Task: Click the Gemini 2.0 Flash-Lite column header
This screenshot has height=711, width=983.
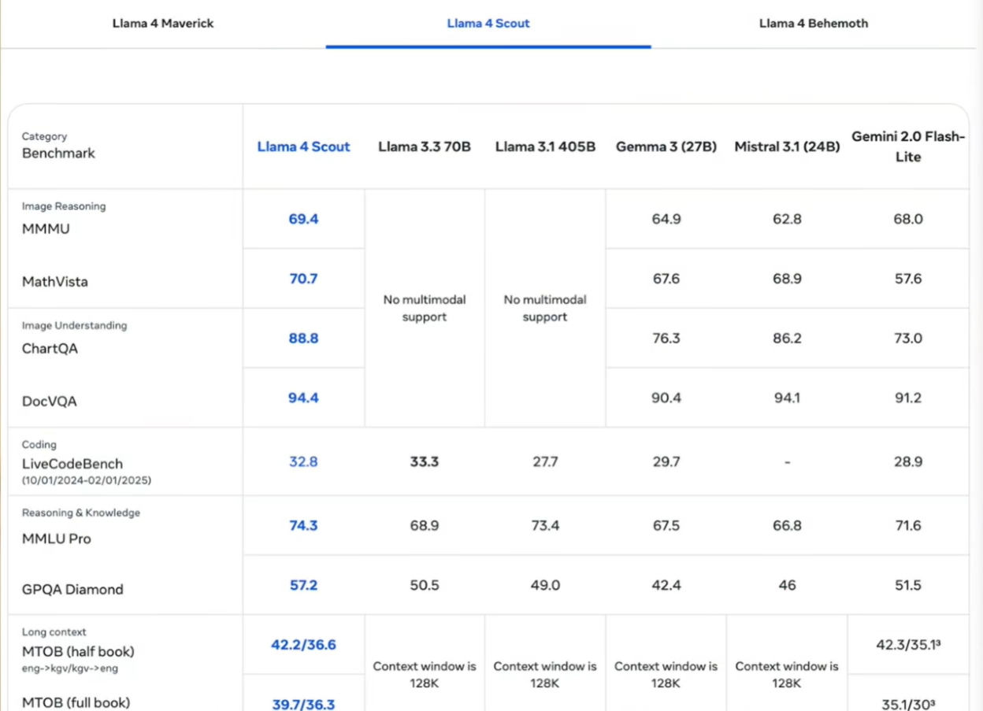Action: [x=908, y=146]
